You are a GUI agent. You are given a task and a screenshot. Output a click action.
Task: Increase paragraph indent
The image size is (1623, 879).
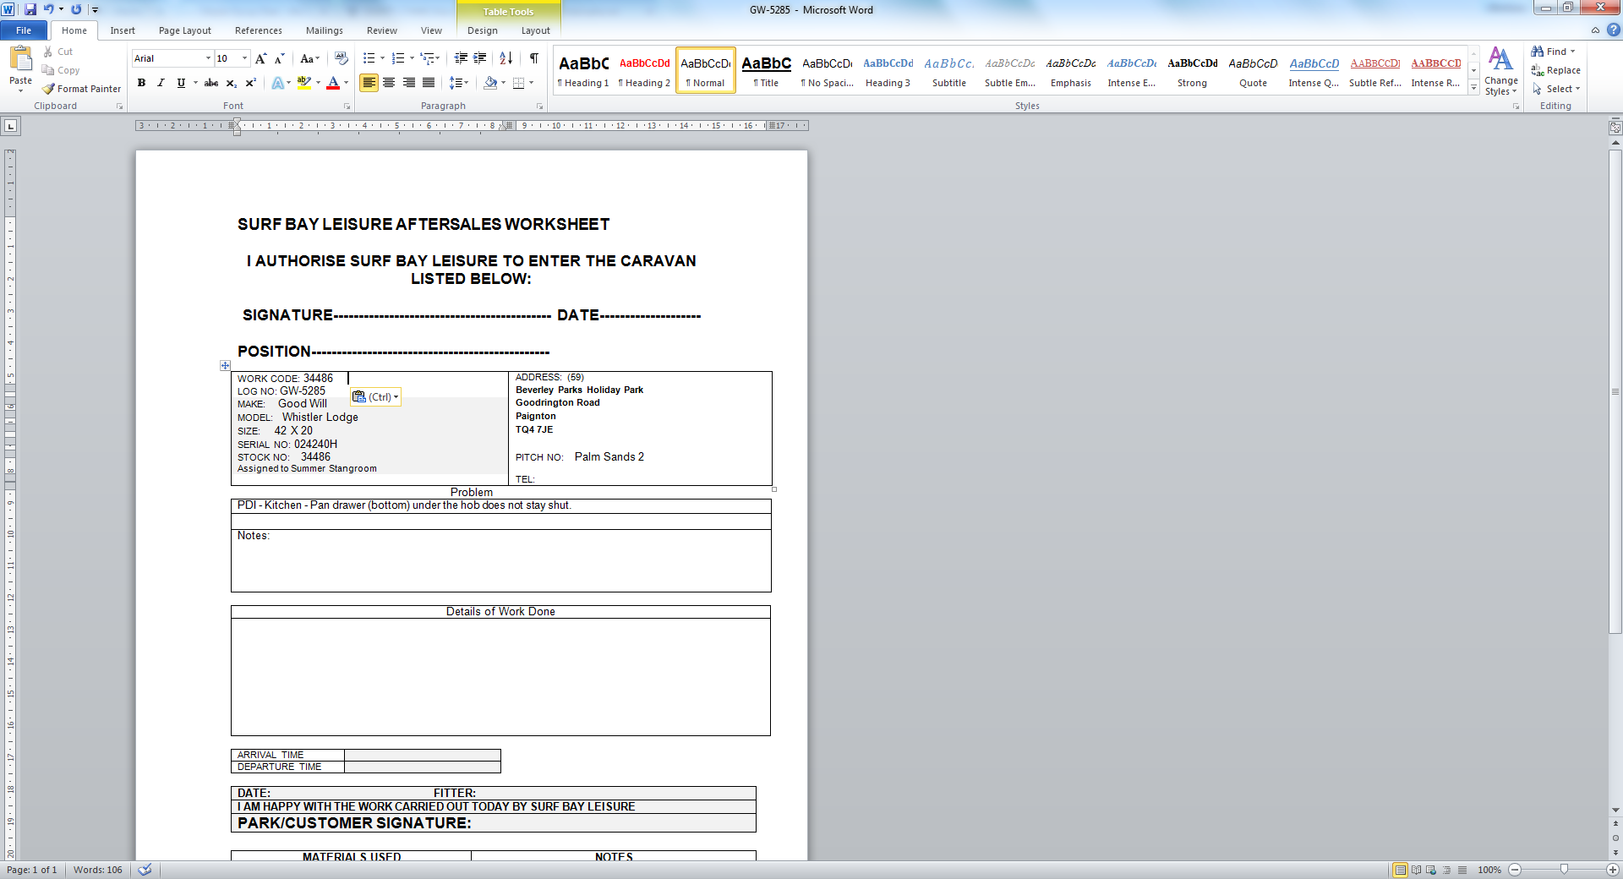(x=479, y=58)
